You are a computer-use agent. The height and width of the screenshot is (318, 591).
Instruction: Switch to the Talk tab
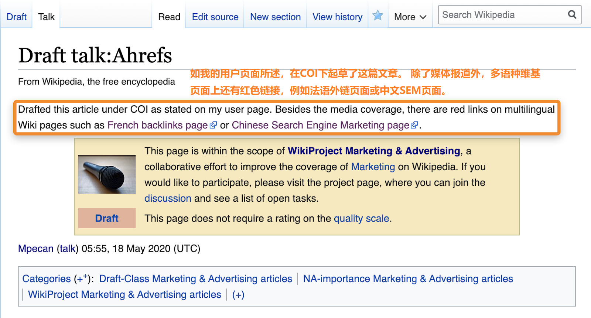46,17
